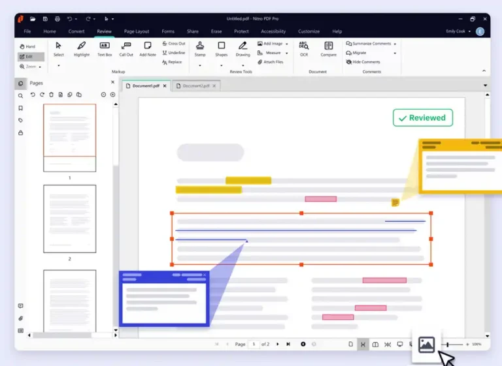Apply Underline markup

coord(173,53)
